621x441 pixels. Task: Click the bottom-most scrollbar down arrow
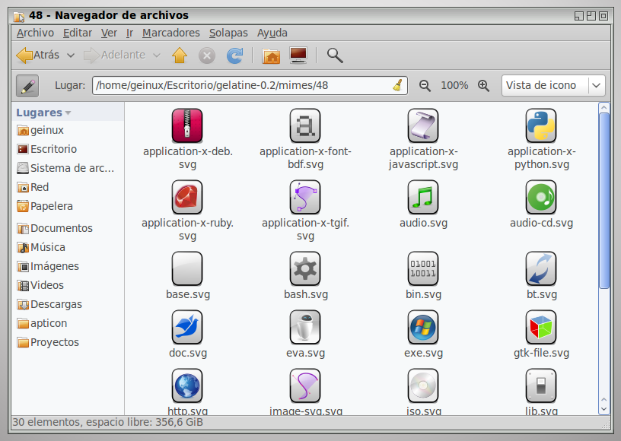tap(604, 409)
